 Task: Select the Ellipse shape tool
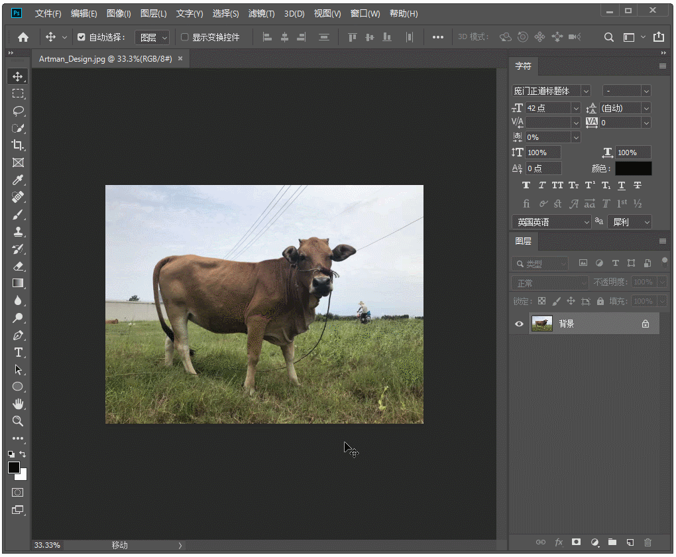point(18,387)
